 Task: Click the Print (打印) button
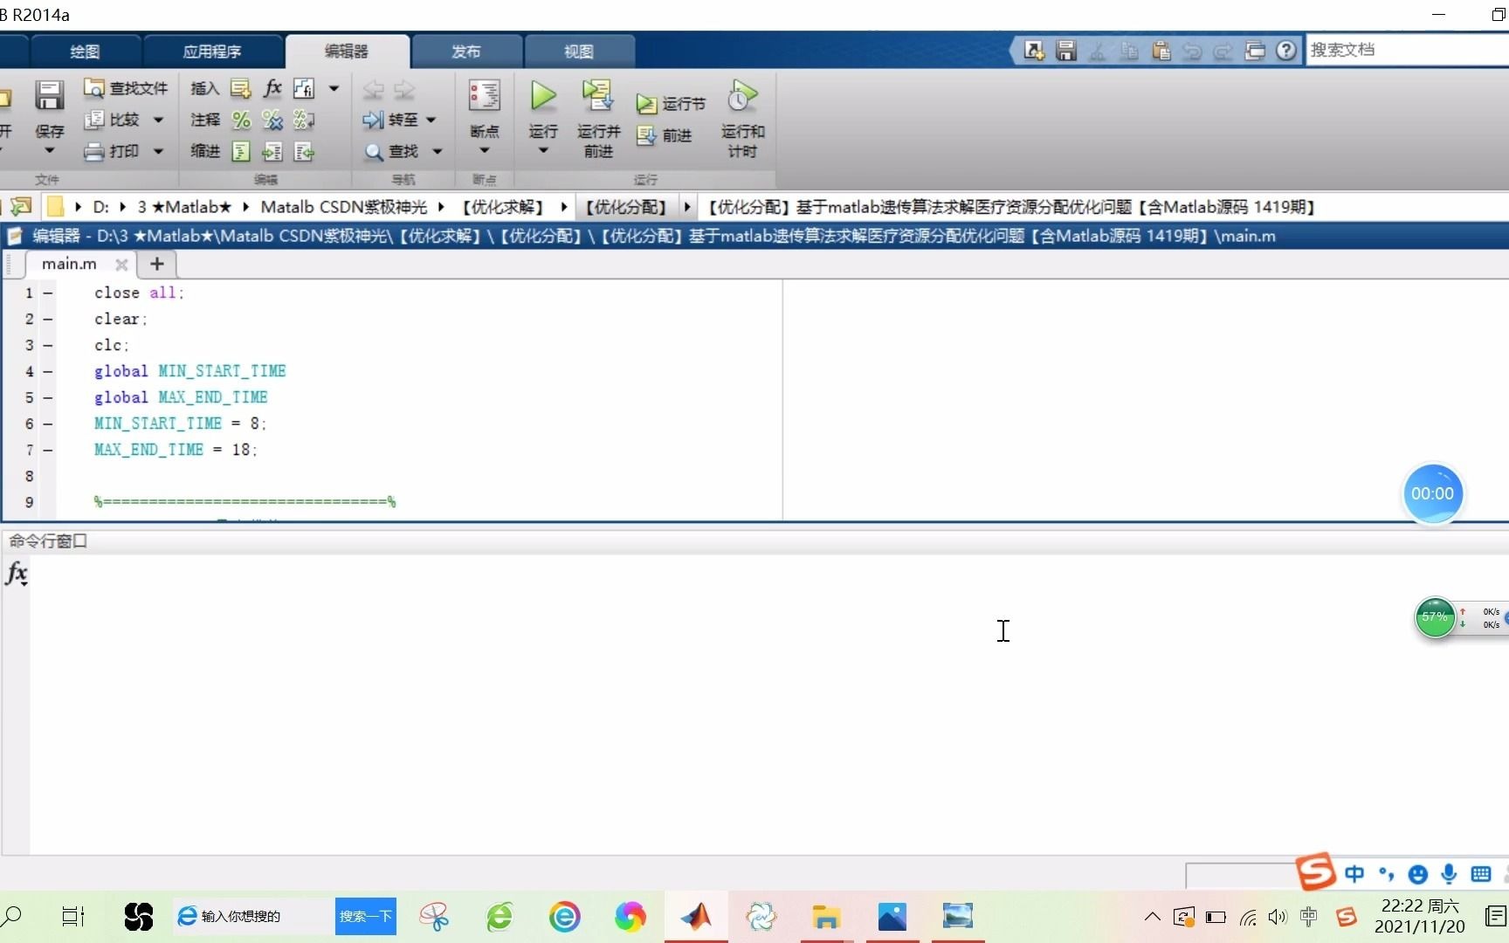click(112, 151)
